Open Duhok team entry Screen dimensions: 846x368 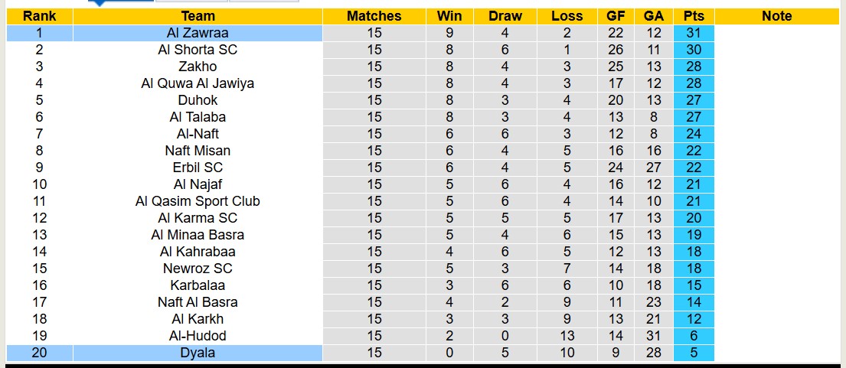click(198, 100)
